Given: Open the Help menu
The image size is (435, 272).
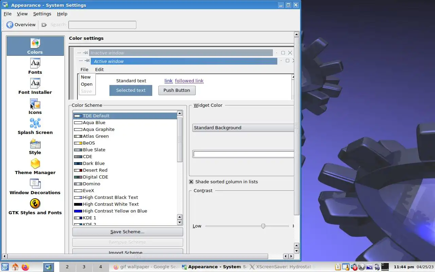Looking at the screenshot, I should click(x=62, y=14).
